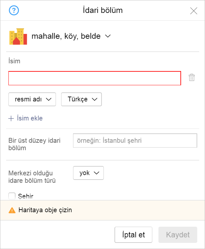The image size is (205, 249).
Task: Click the Şehir checkbox label
Action: click(x=26, y=196)
